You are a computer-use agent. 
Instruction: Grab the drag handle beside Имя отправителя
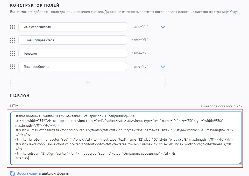click(x=12, y=27)
